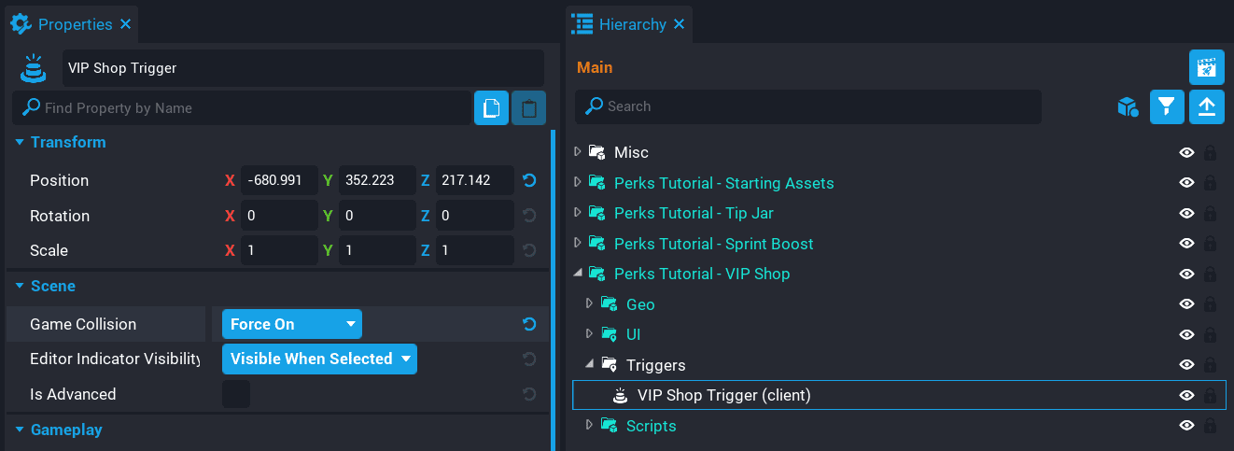The image size is (1234, 451).
Task: Open the Editor Indicator Visibility dropdown
Action: (319, 359)
